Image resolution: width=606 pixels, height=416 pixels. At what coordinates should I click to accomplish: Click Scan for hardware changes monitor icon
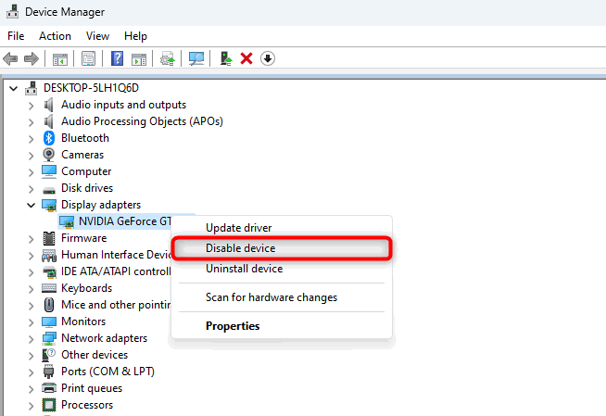point(196,58)
